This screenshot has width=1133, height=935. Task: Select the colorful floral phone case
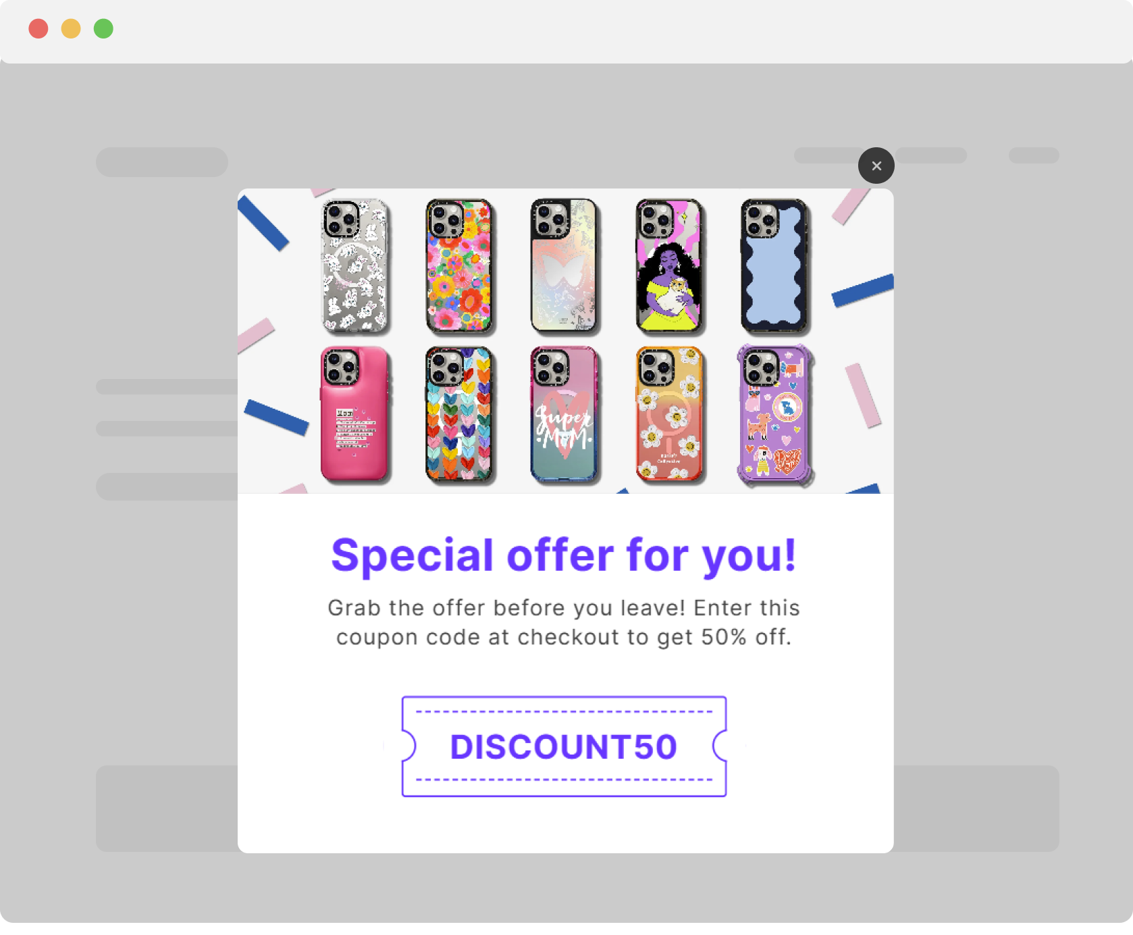tap(460, 266)
